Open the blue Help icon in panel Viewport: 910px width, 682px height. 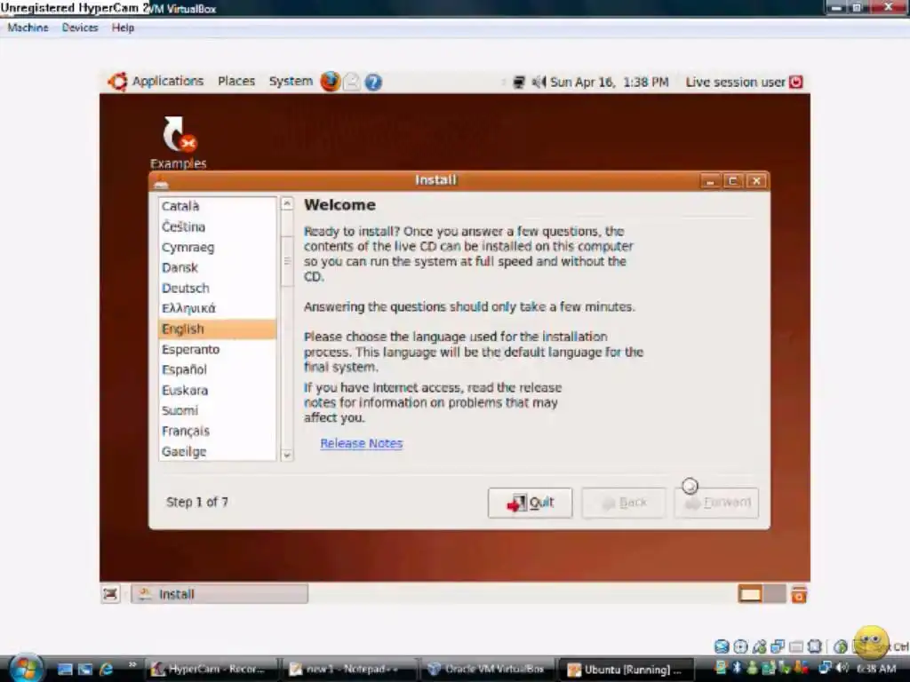[x=373, y=83]
